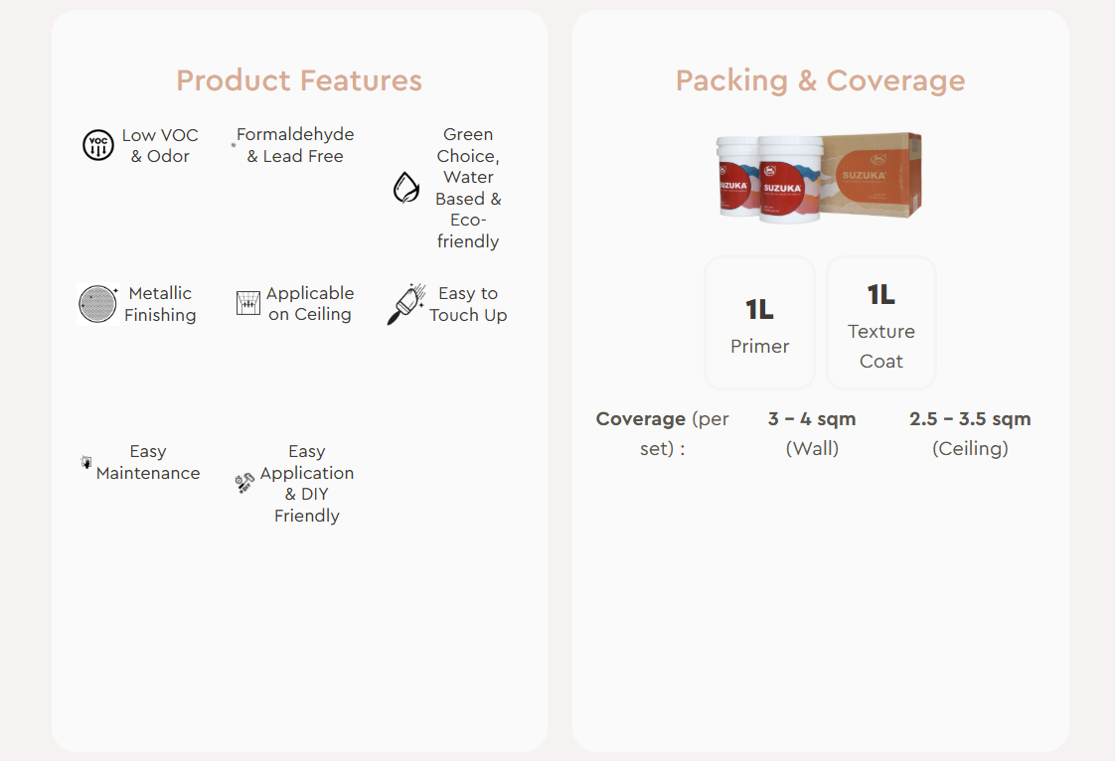
Task: Click the Metallic Finishing round icon
Action: tap(97, 304)
